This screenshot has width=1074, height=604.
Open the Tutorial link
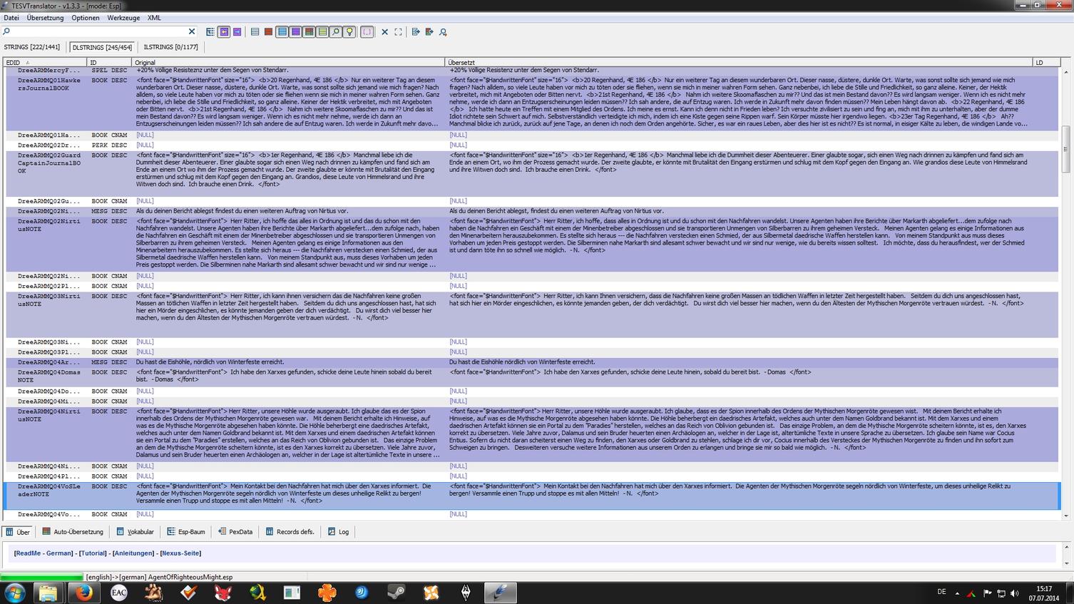93,553
